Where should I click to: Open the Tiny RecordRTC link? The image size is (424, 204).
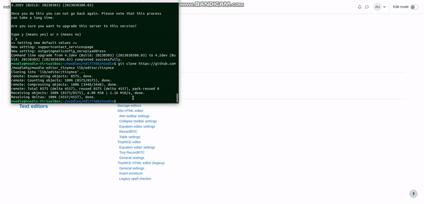pyautogui.click(x=132, y=153)
